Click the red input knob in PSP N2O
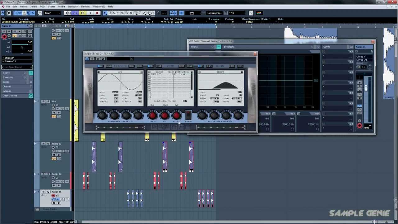Viewport: 398px width, 224px height. 153,116
